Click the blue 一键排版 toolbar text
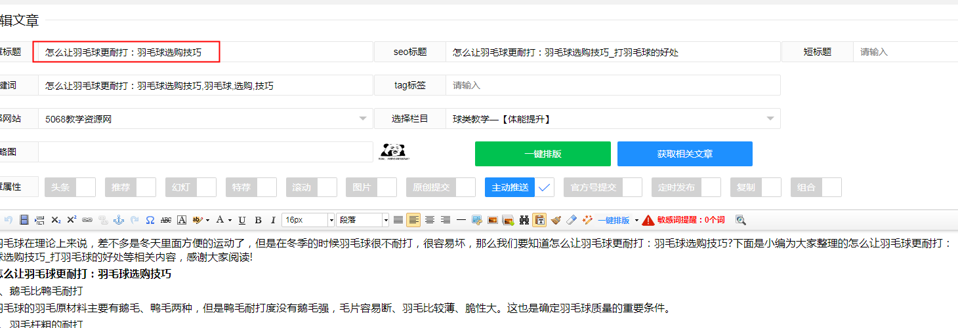This screenshot has height=328, width=958. (614, 220)
